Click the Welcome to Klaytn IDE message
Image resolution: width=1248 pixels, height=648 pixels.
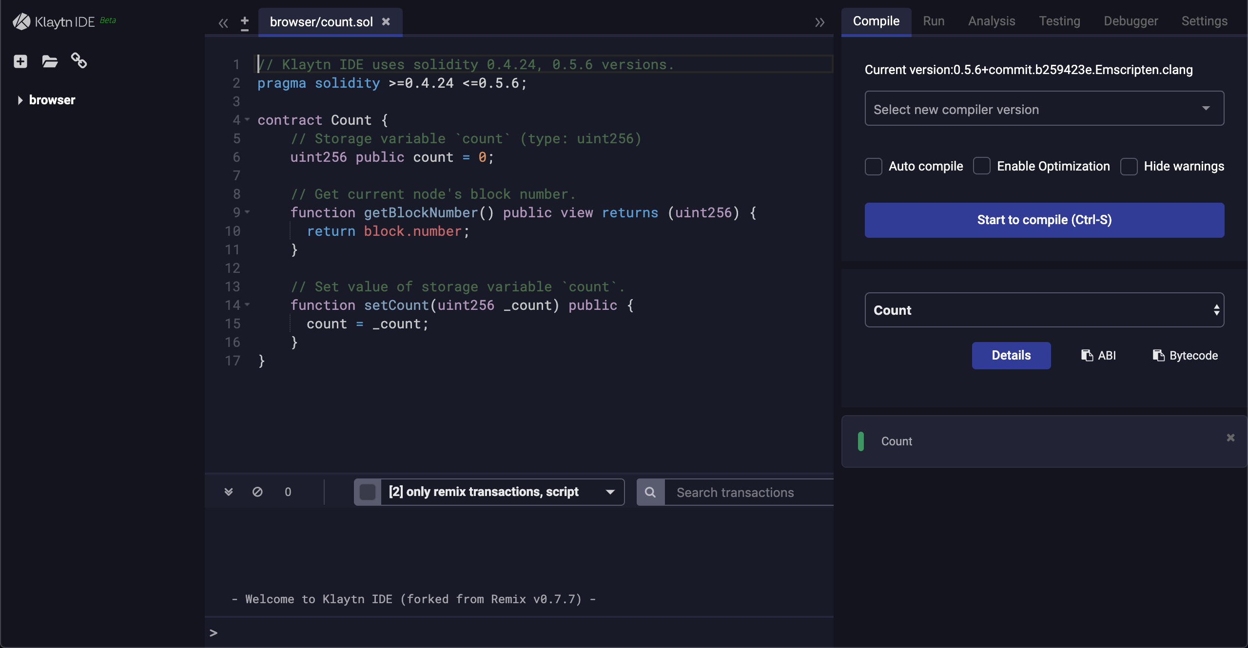coord(413,599)
